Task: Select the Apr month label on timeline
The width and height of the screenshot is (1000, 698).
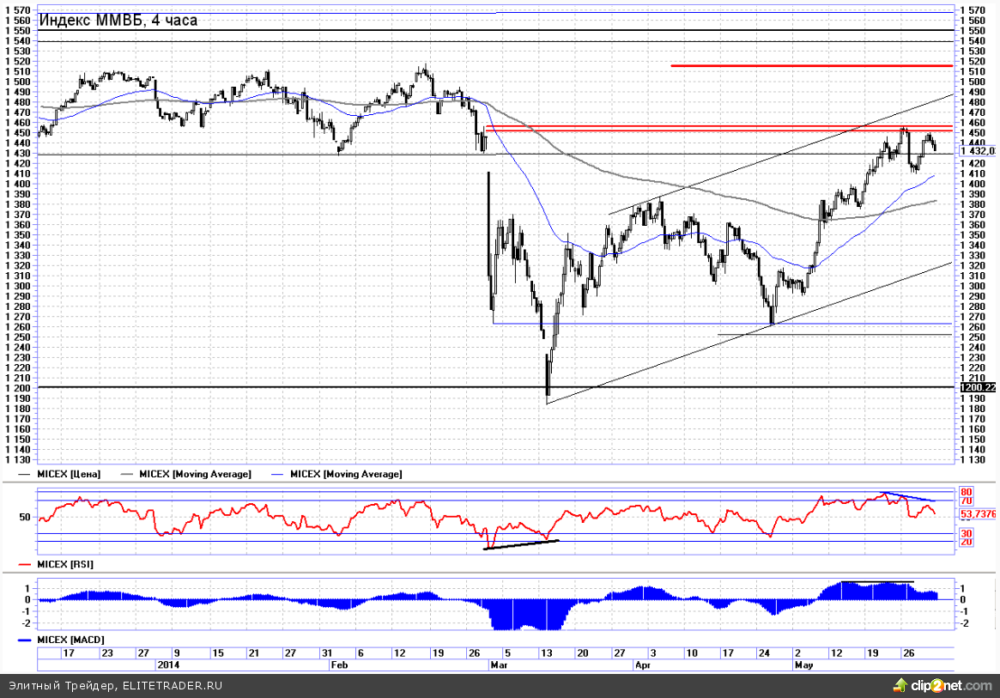Action: point(643,665)
